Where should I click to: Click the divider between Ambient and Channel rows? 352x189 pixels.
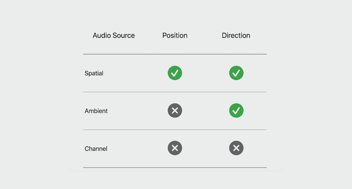click(175, 129)
